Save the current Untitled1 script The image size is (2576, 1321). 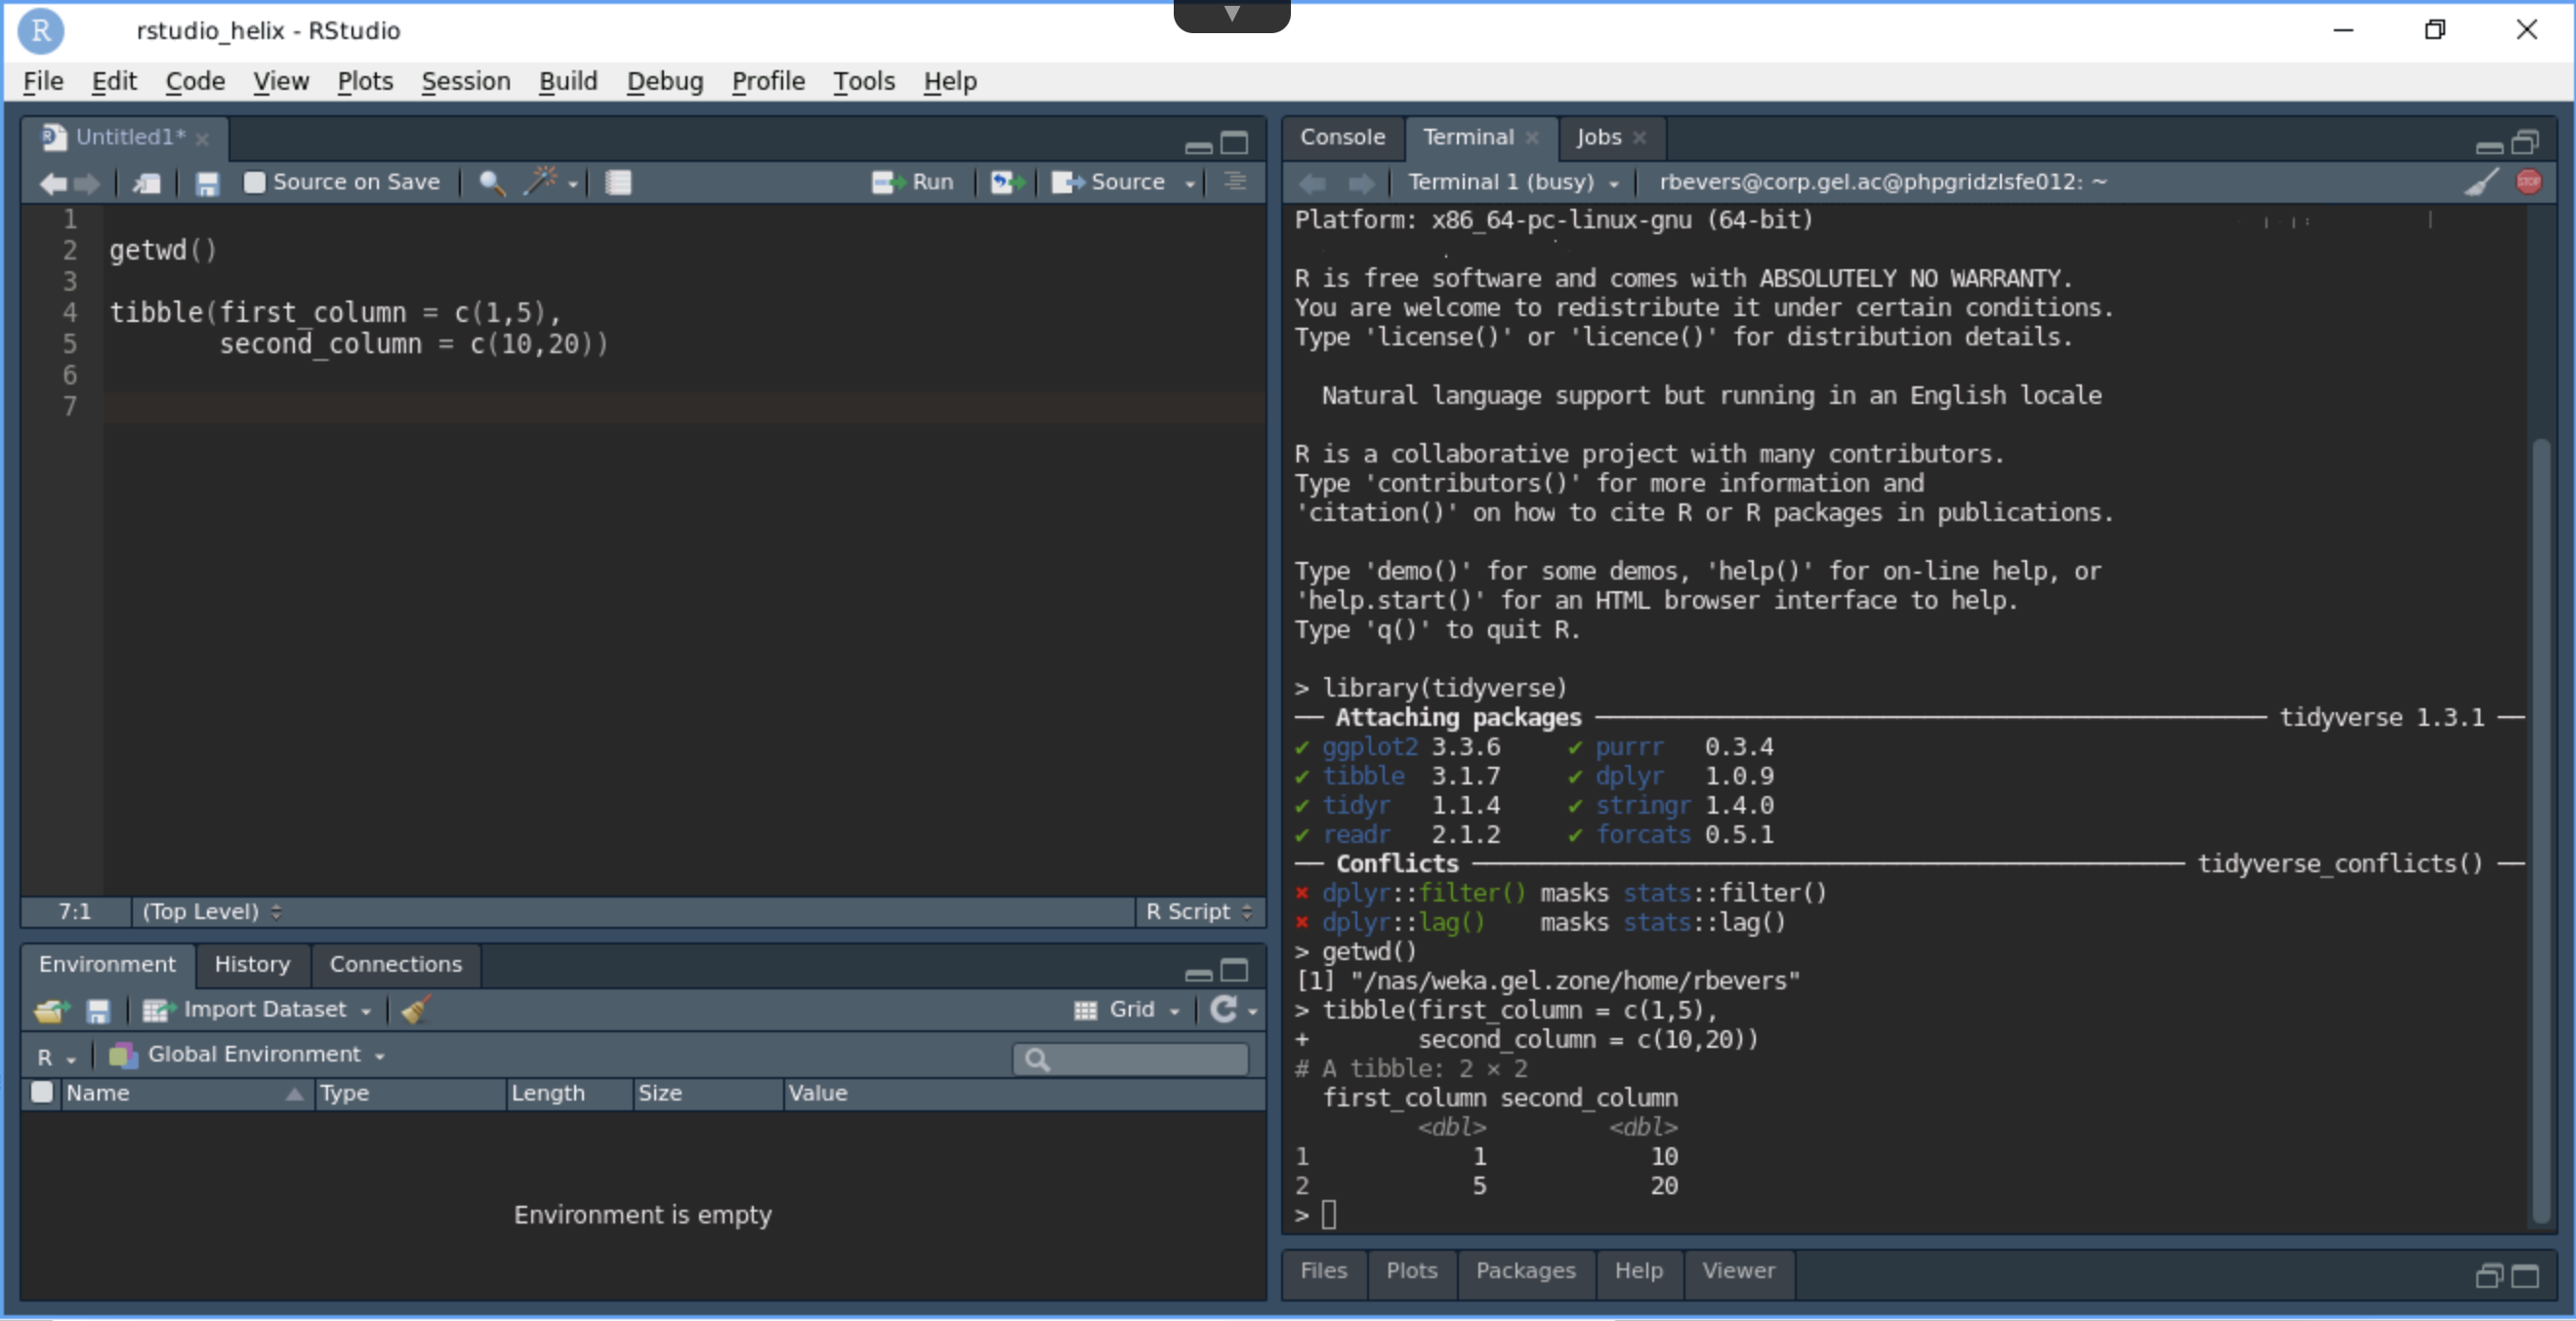[207, 182]
